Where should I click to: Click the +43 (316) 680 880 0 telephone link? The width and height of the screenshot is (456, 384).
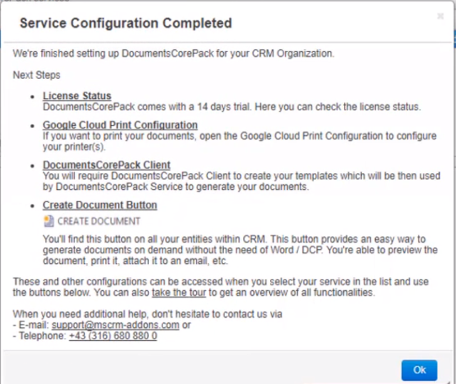(x=113, y=336)
